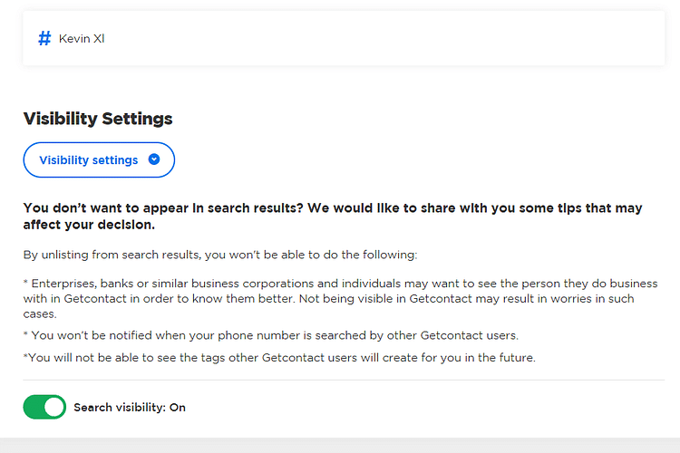The image size is (680, 453).
Task: Click the horizontal divider above Search visibility
Action: pyautogui.click(x=344, y=381)
